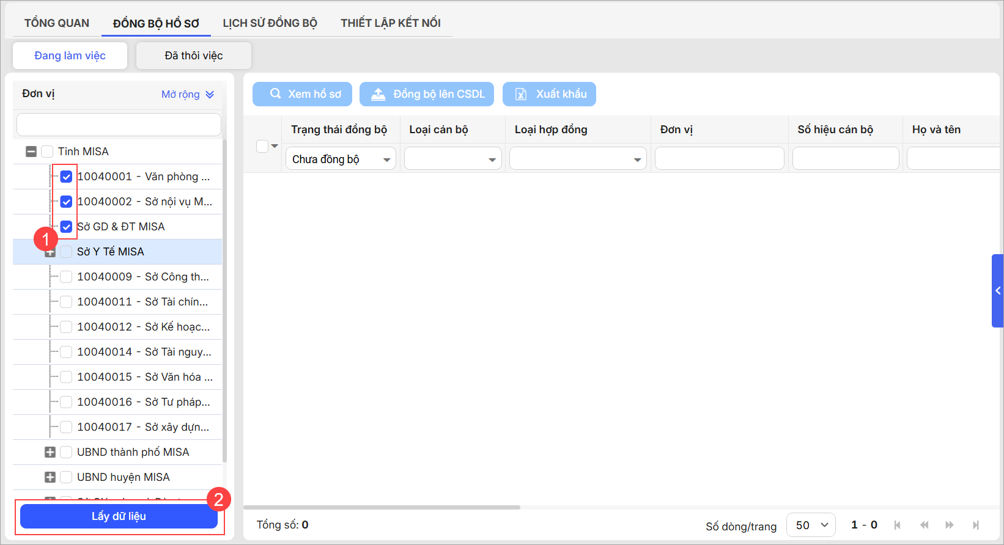Viewport: 1004px width, 545px height.
Task: Open the blue side panel arrow handle
Action: (997, 291)
